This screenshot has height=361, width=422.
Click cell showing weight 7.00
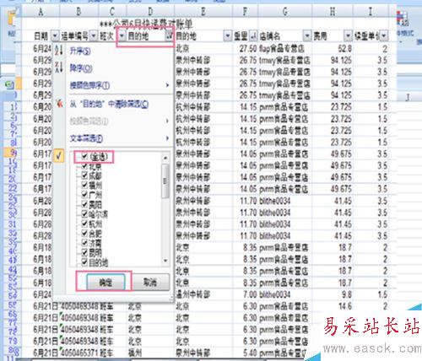(245, 294)
